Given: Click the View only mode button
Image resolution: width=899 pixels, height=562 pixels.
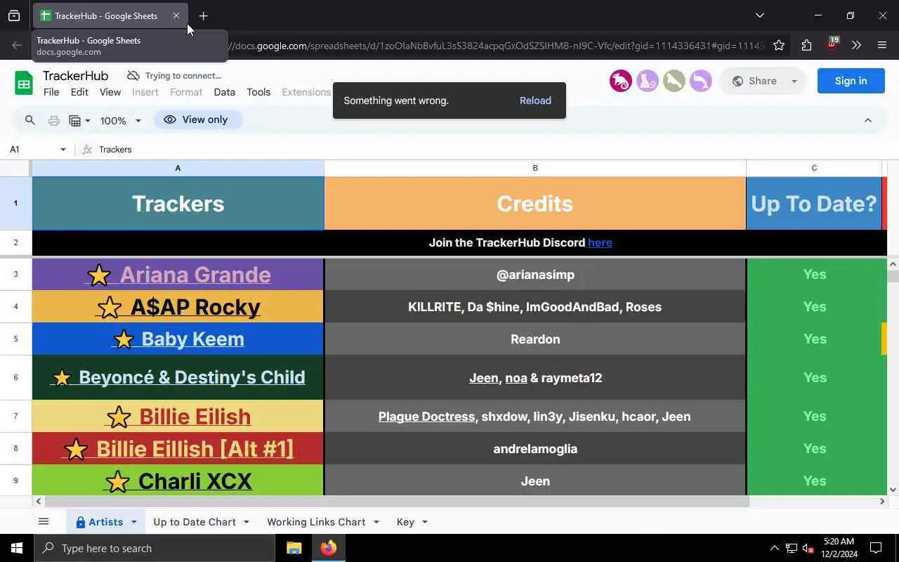Looking at the screenshot, I should (x=197, y=120).
